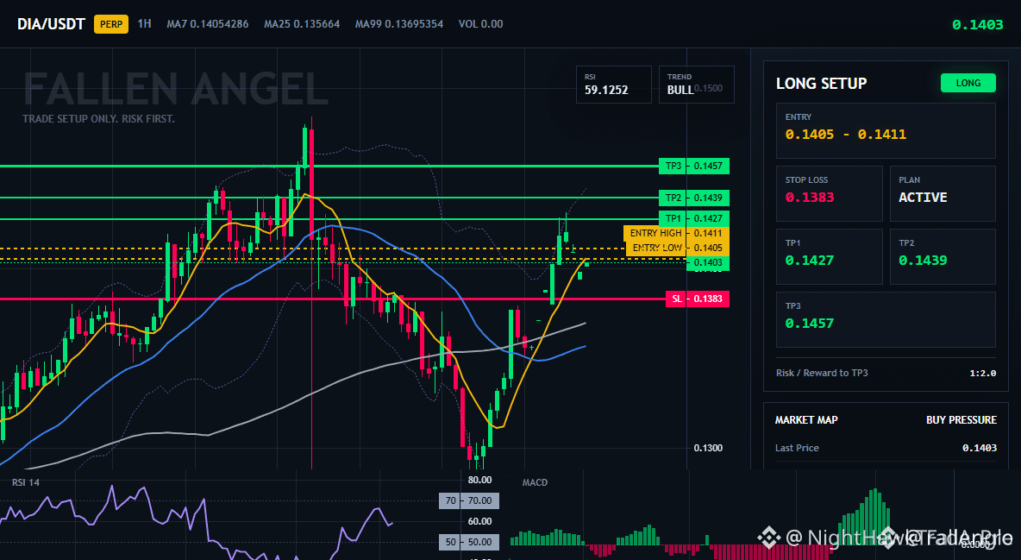Click the TP3 0.1457 panel card
The width and height of the screenshot is (1021, 560).
click(x=886, y=319)
